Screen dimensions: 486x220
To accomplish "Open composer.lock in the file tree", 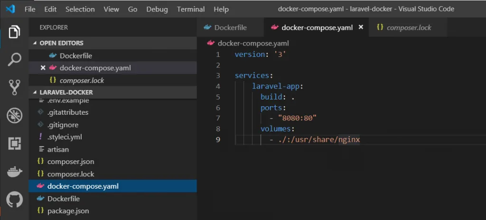I will 113,174.
